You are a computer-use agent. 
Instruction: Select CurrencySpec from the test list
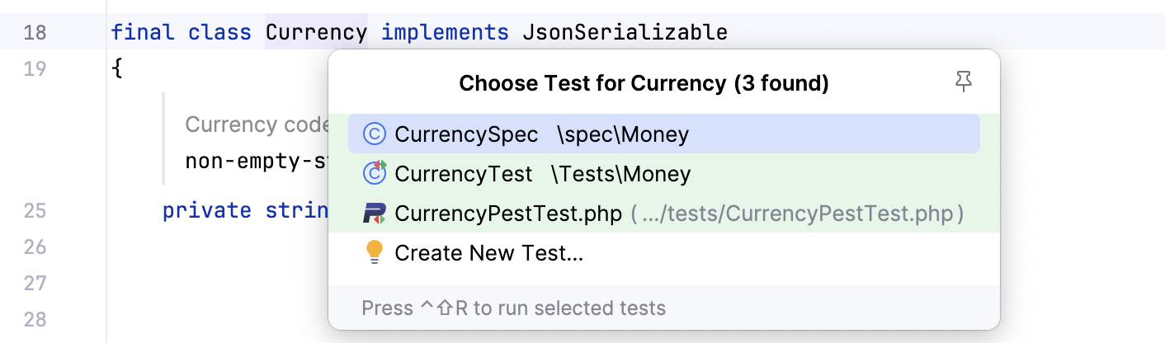(467, 134)
